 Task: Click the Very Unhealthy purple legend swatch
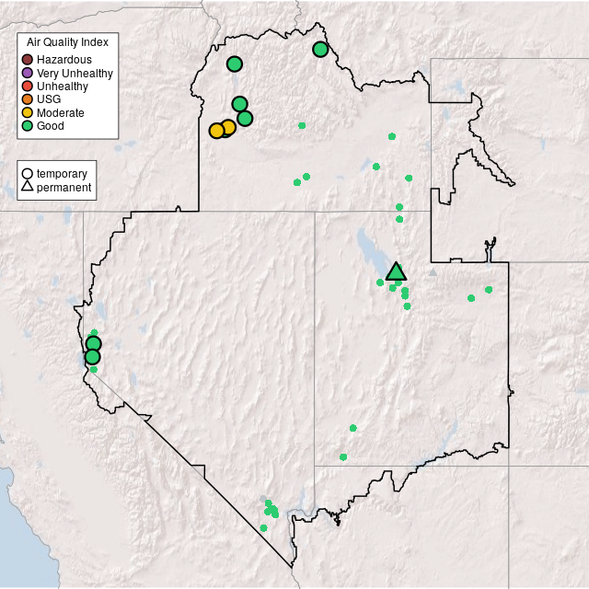point(28,73)
